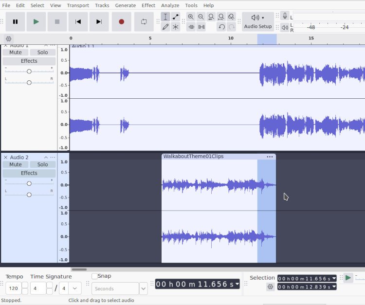
Task: Open selection end time format dropdown
Action: pos(334,287)
